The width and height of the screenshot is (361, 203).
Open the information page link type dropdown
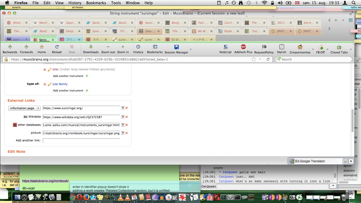point(24,108)
